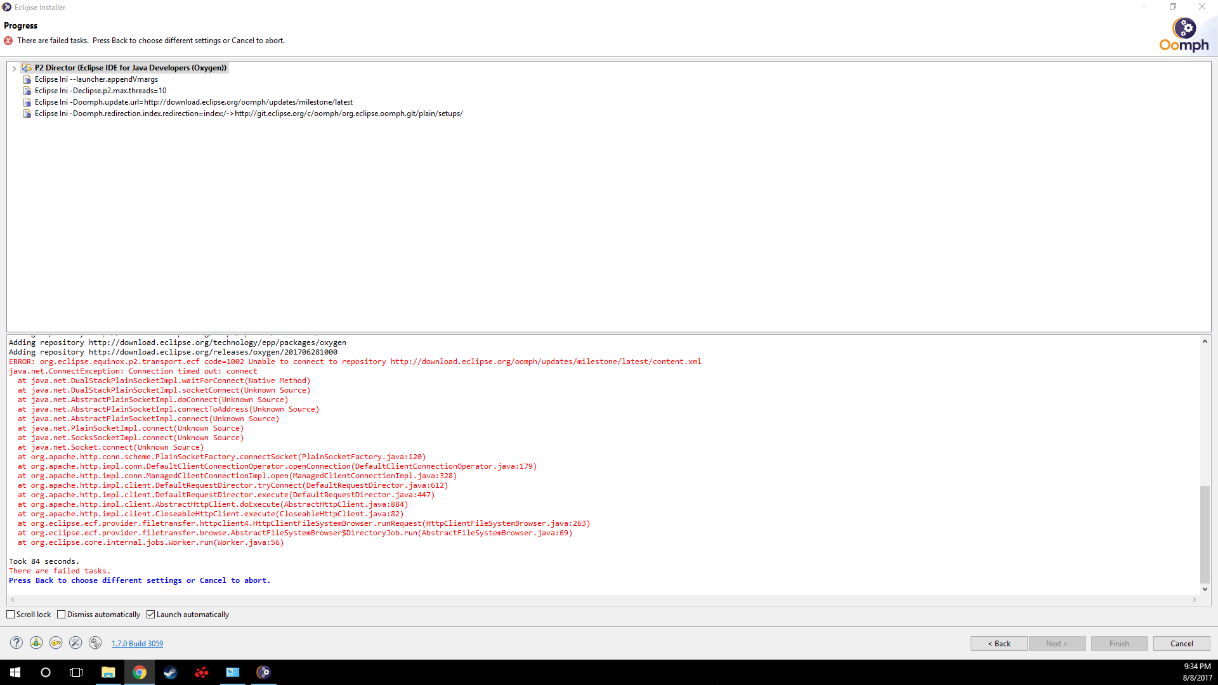
Task: Open the 1.7.0 Build 3059 link
Action: point(137,644)
